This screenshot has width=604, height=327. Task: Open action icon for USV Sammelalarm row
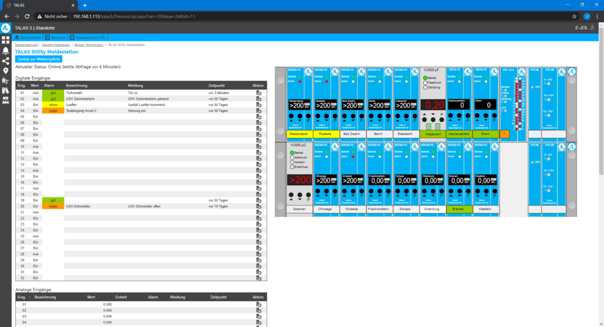point(258,99)
